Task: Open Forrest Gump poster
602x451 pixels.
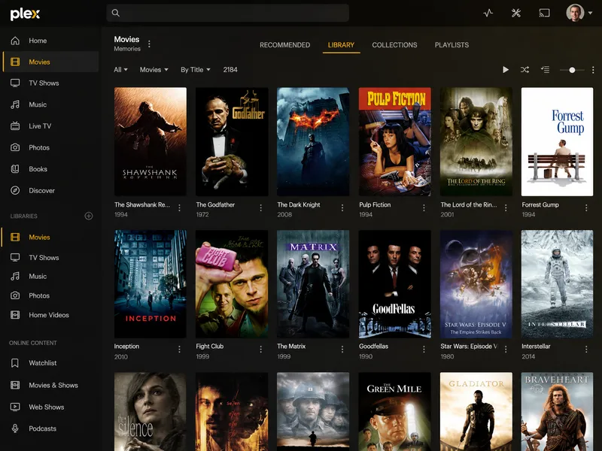Action: (x=557, y=141)
